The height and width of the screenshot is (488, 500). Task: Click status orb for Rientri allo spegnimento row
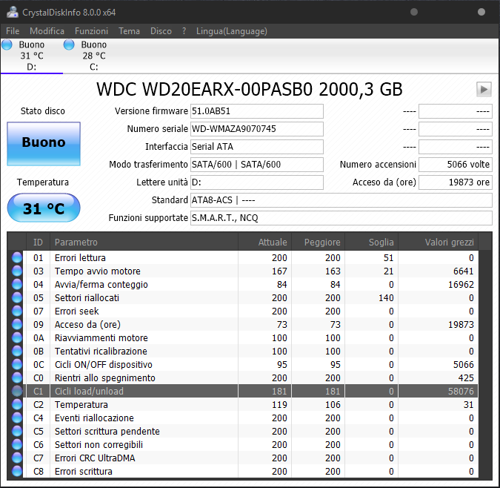(17, 378)
